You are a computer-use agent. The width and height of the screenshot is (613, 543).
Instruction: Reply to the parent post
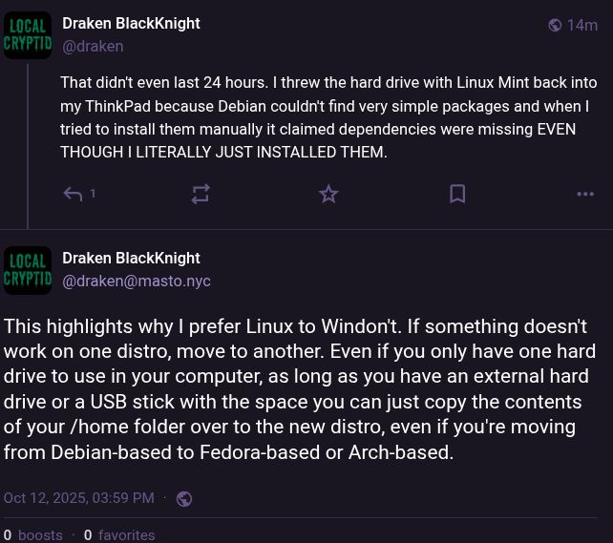[x=74, y=194]
